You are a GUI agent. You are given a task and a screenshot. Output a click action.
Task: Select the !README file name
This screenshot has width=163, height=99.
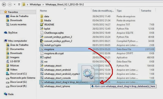tap(49, 25)
